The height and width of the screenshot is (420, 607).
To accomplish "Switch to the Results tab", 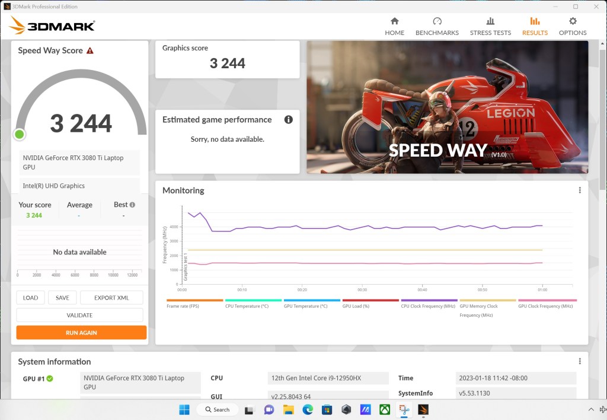I will [535, 26].
